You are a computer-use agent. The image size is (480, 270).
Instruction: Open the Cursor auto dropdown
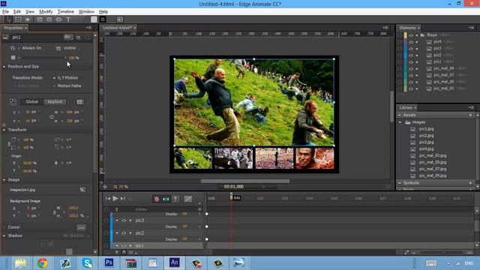coord(81,227)
